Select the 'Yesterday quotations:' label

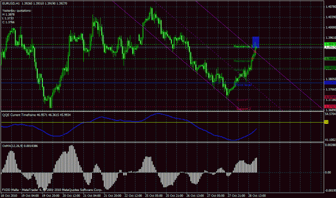tap(17, 11)
